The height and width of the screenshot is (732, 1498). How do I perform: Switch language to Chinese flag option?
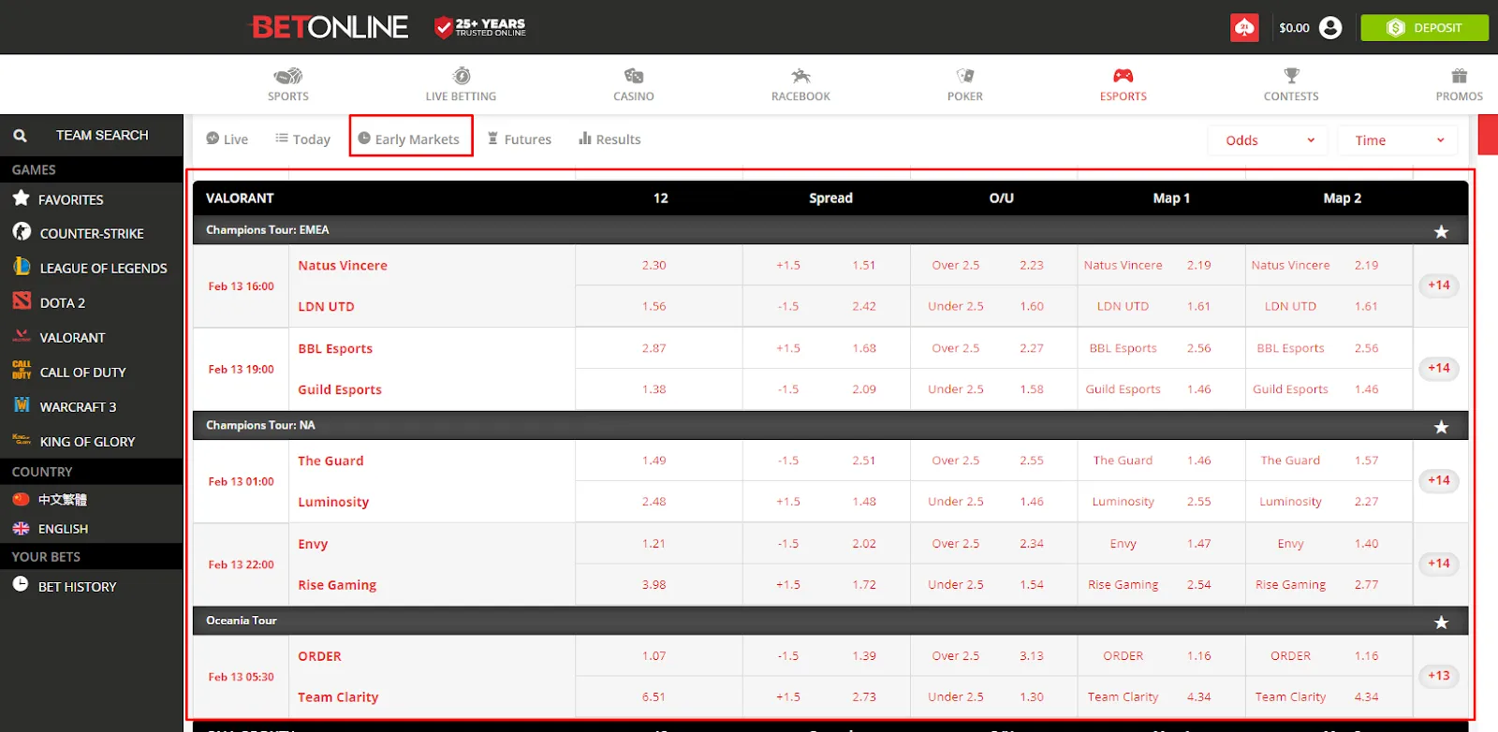tap(21, 499)
